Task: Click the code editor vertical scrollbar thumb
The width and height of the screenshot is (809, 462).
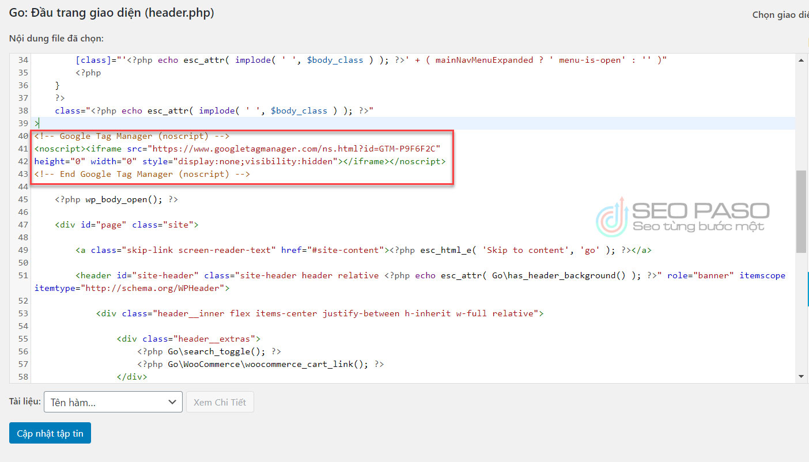Action: coord(801,211)
